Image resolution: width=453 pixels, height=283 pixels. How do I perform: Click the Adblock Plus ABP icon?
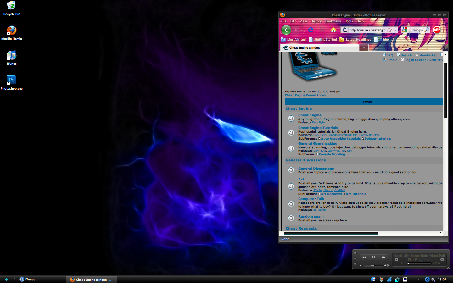tap(437, 30)
